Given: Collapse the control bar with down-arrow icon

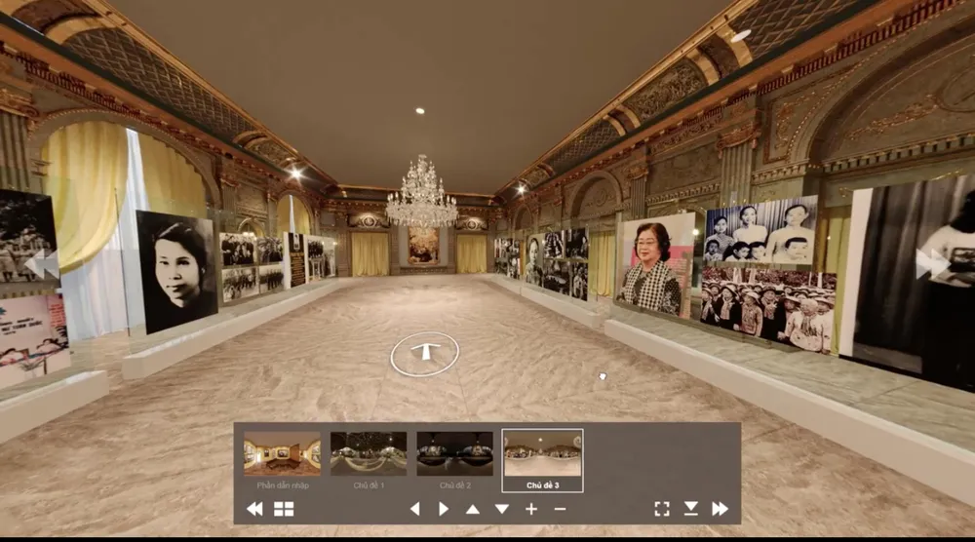Looking at the screenshot, I should click(691, 509).
